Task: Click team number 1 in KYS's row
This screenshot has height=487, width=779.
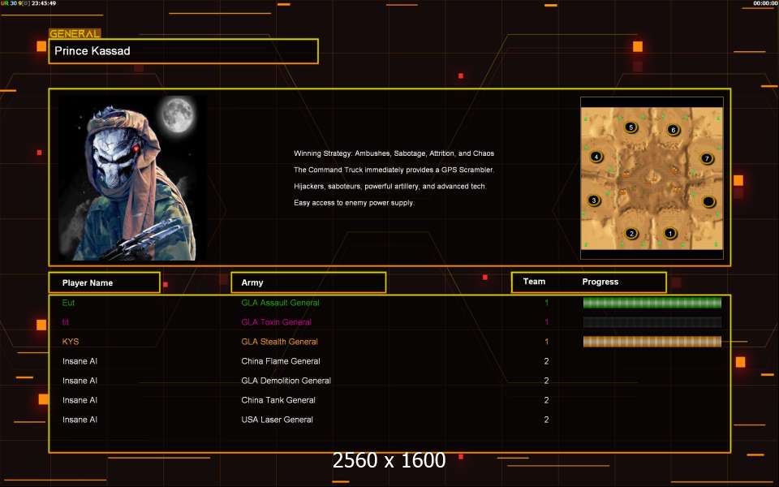Action: (546, 342)
